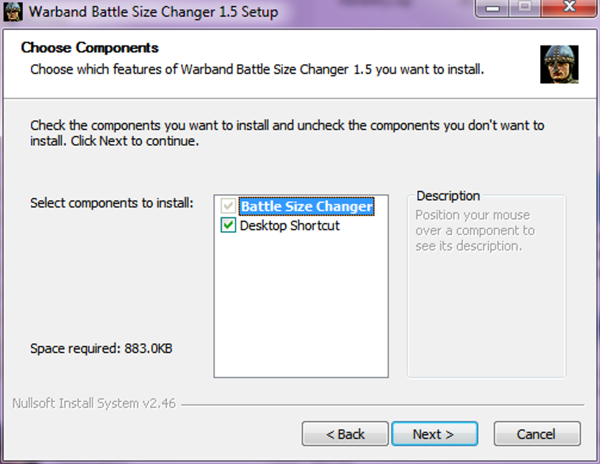The width and height of the screenshot is (600, 464).
Task: Click the Description group box text
Action: (475, 231)
